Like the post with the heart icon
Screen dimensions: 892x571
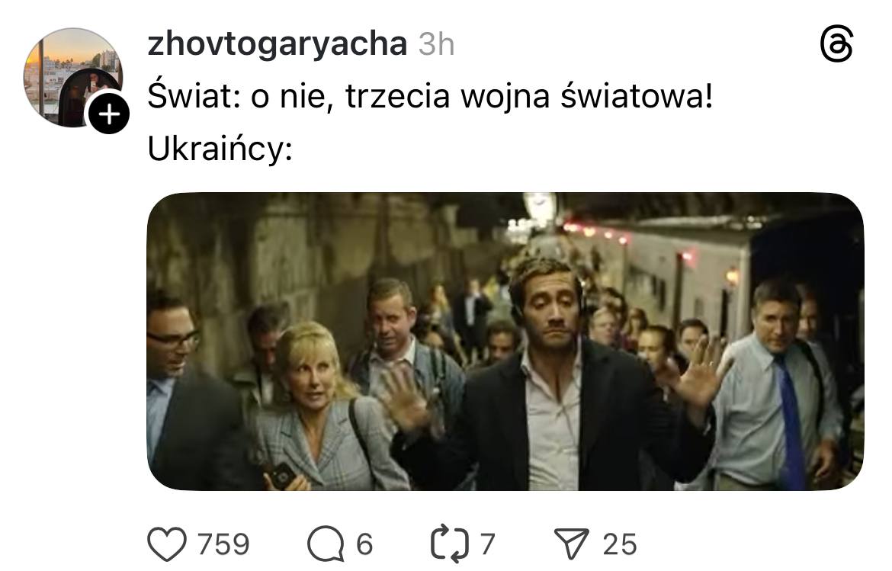click(x=167, y=544)
